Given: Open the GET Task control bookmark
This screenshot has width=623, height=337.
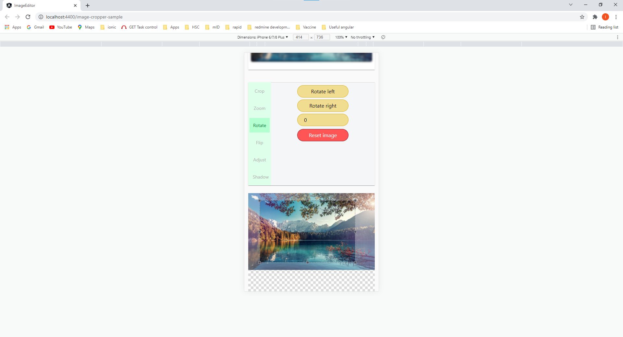Looking at the screenshot, I should [x=140, y=27].
